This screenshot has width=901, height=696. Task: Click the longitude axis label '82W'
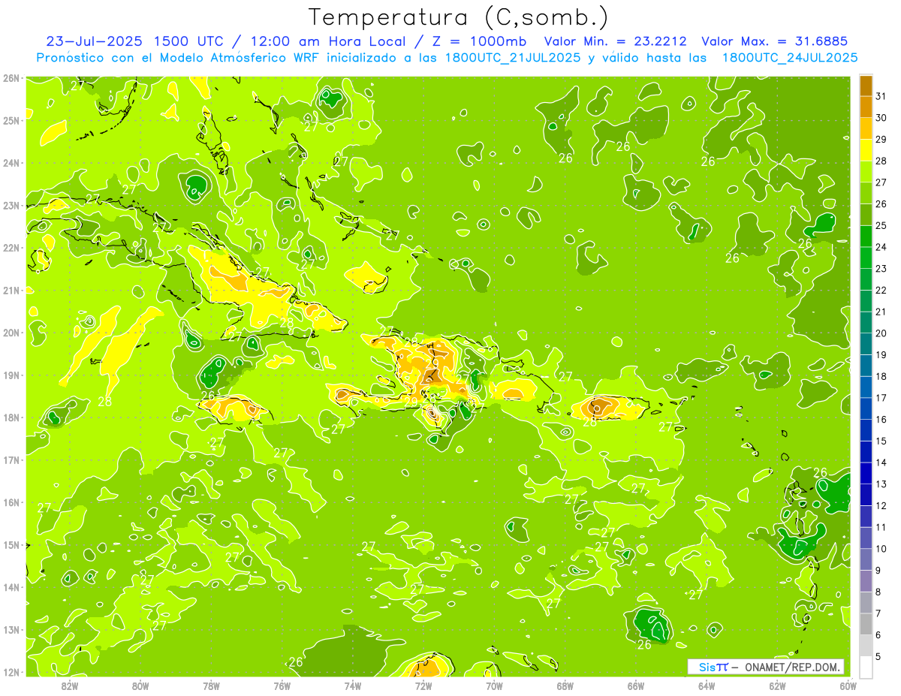point(69,685)
